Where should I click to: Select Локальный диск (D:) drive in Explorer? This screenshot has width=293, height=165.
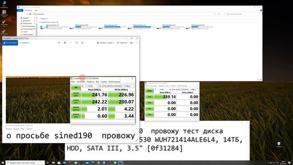coord(83,27)
